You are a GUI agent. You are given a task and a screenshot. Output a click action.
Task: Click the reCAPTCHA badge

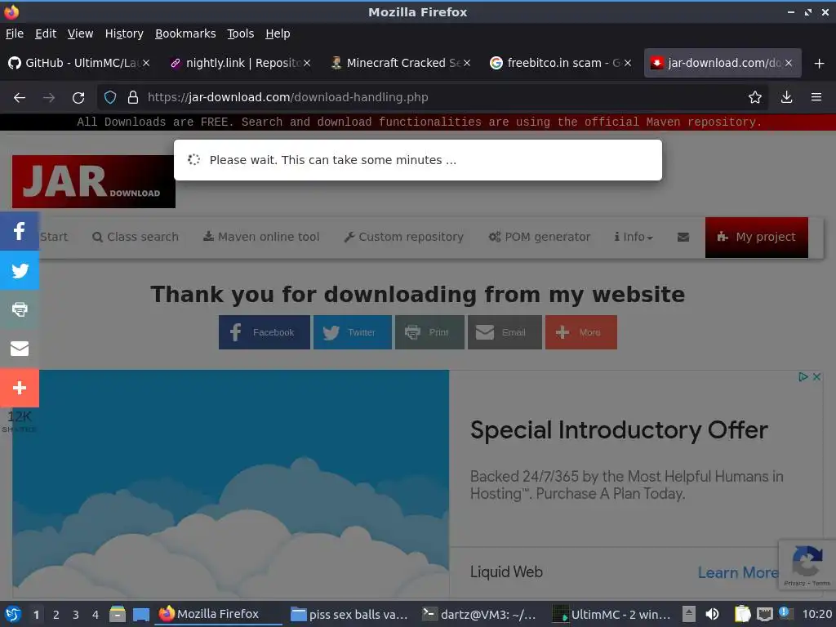[807, 565]
